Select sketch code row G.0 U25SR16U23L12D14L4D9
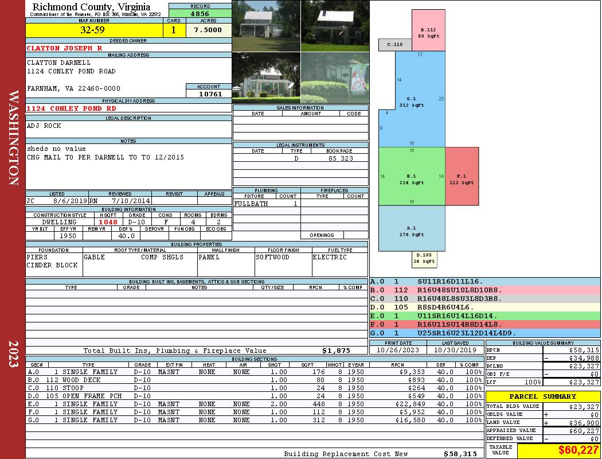Viewport: 602px width, 459px height. click(x=485, y=333)
